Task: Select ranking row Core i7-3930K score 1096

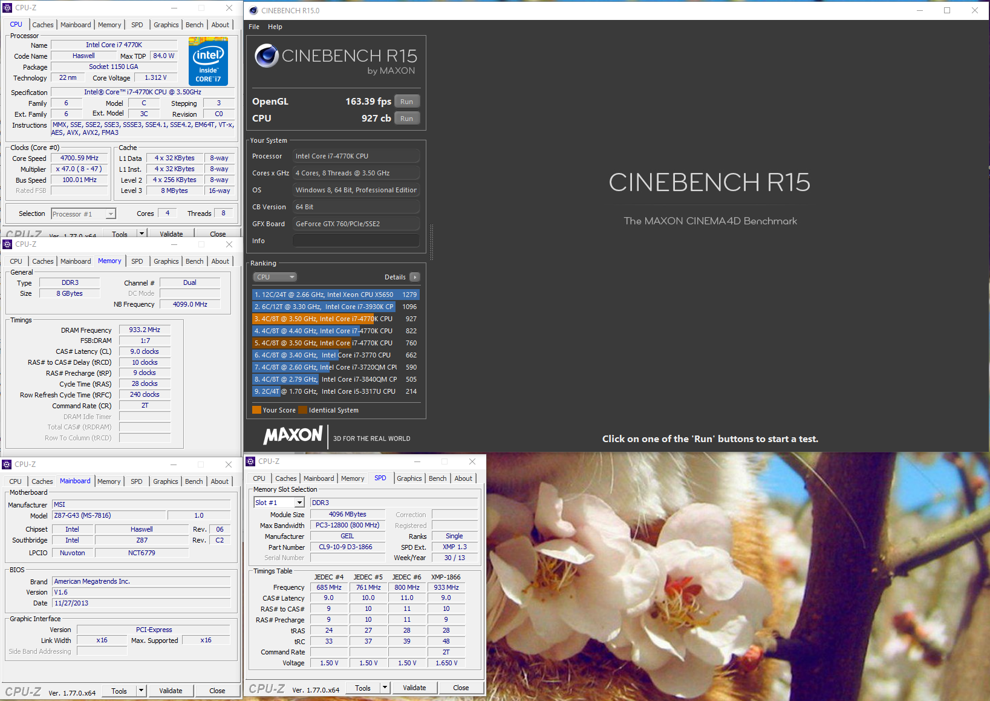Action: coord(336,307)
